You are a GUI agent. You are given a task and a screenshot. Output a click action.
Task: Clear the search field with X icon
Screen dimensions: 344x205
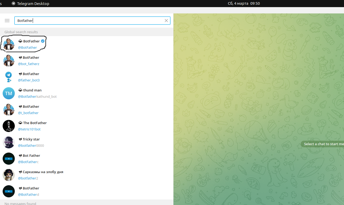click(x=166, y=21)
